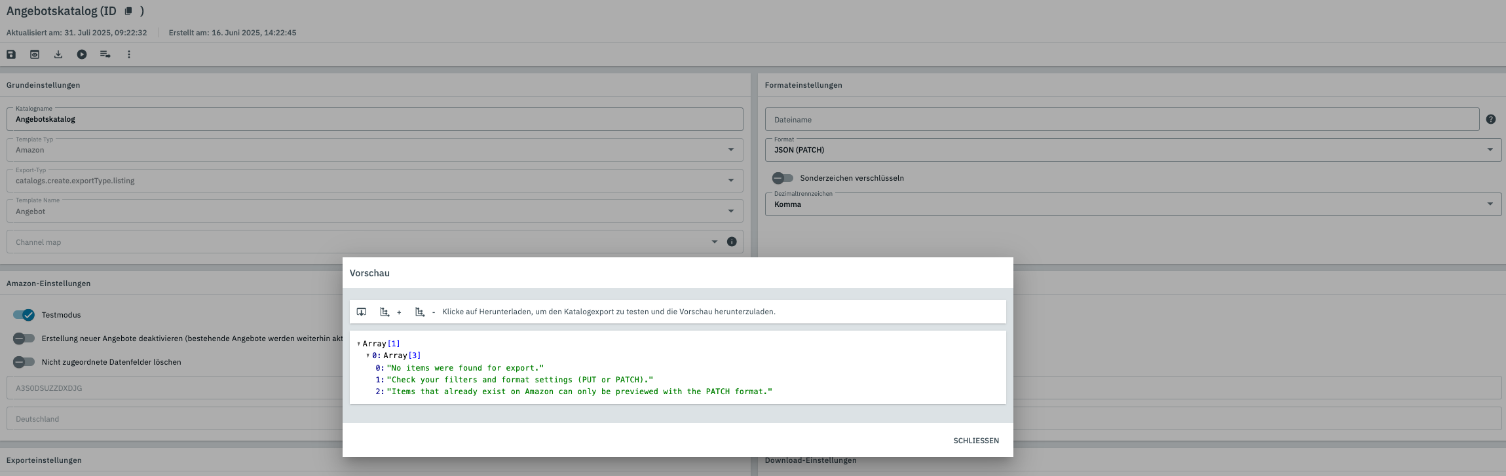The height and width of the screenshot is (476, 1506).
Task: Enable Nicht zugeordnete Datenfelder löschen
Action: 24,362
